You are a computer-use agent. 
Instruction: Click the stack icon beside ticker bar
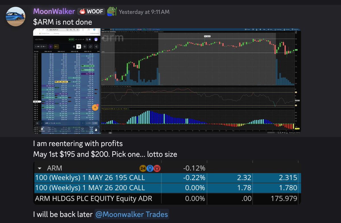click(37, 123)
